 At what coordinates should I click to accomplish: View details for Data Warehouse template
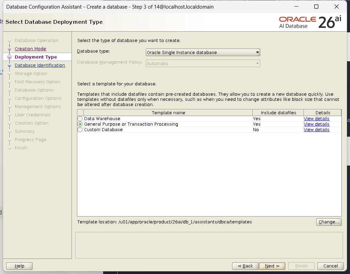(x=316, y=119)
